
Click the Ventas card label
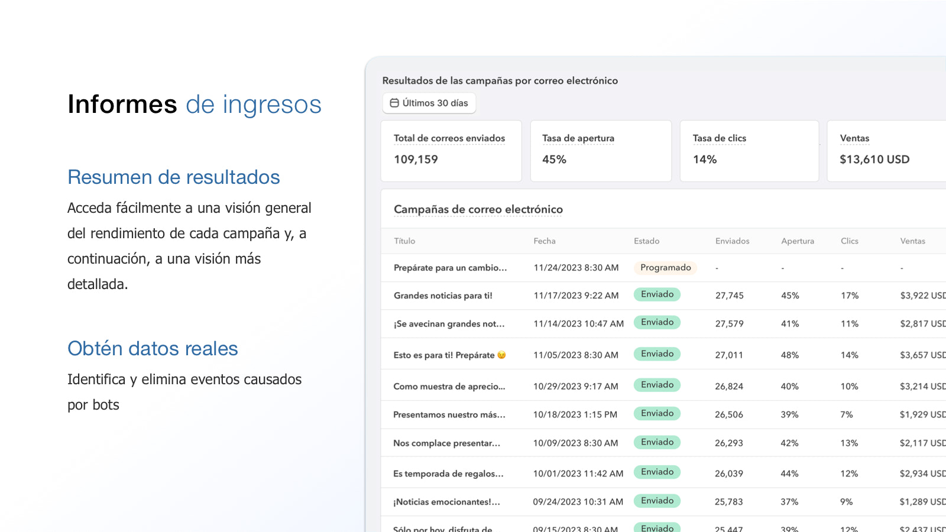pyautogui.click(x=854, y=138)
